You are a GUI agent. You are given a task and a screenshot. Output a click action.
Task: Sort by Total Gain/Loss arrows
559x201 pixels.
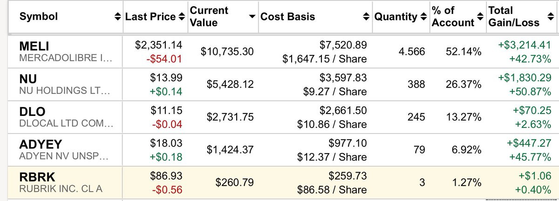(x=551, y=17)
